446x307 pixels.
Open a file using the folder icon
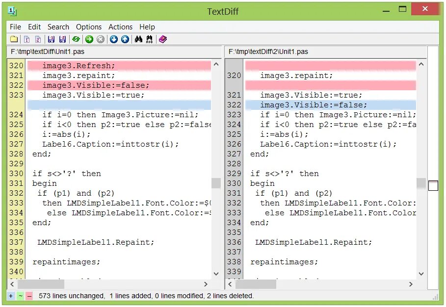(x=14, y=39)
